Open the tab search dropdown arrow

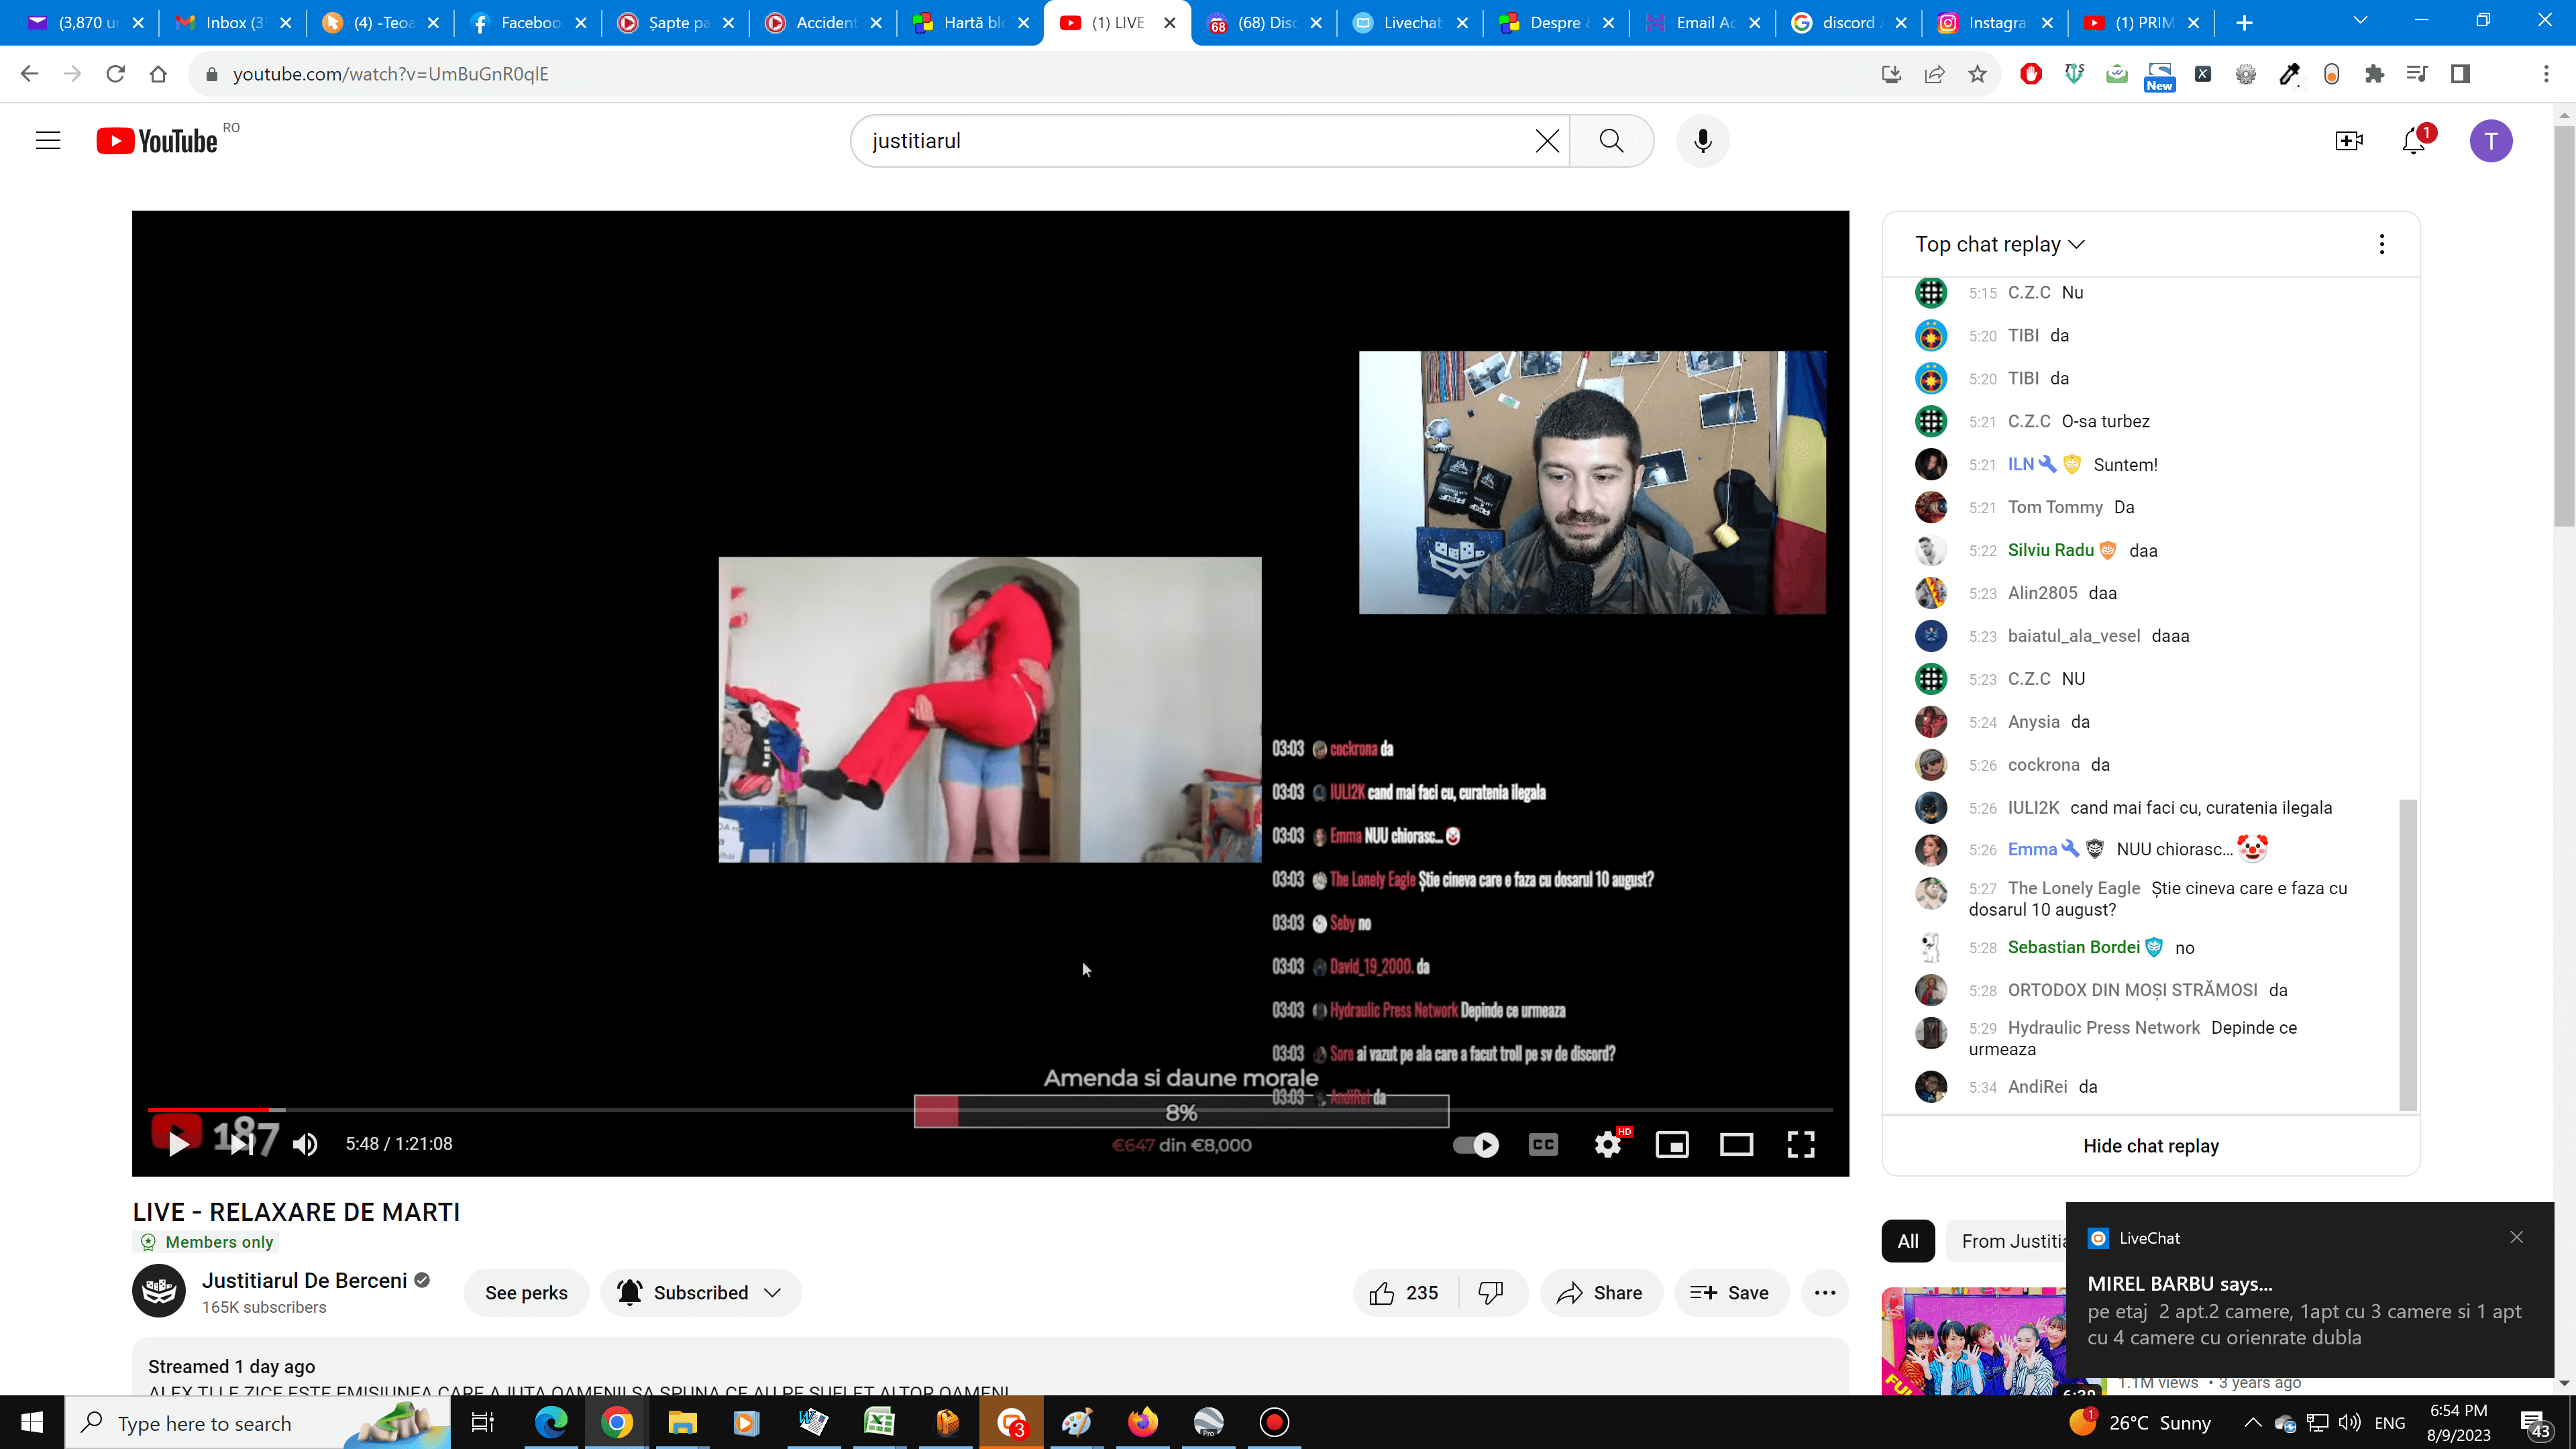point(2360,21)
